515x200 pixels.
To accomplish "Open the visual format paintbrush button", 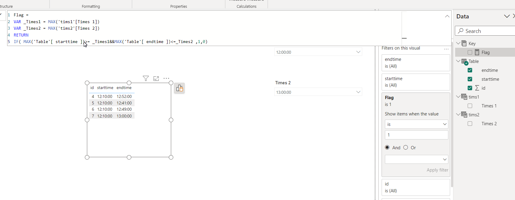I will tap(180, 88).
